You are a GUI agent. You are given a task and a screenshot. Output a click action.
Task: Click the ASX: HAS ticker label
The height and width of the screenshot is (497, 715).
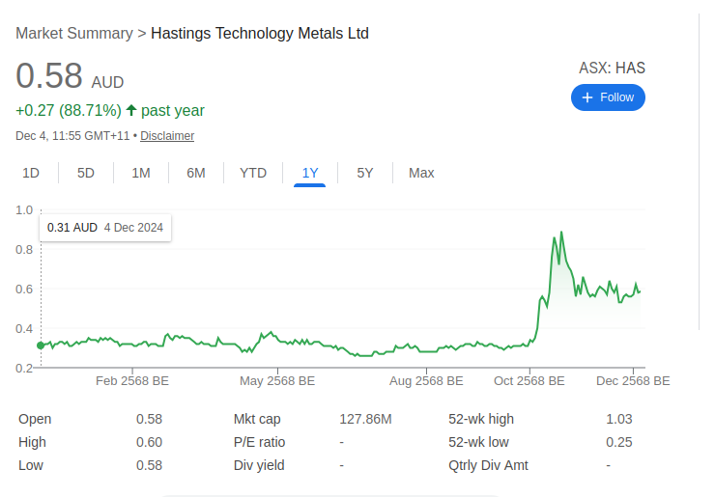[x=612, y=68]
